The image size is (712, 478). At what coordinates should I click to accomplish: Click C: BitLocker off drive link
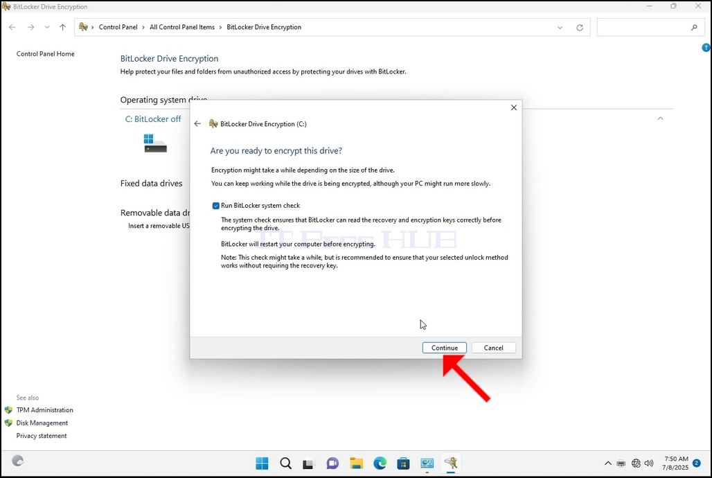153,119
